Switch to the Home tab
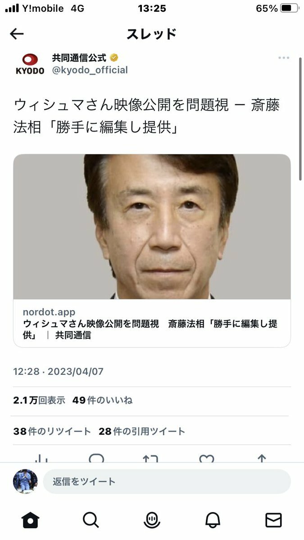 click(30, 520)
